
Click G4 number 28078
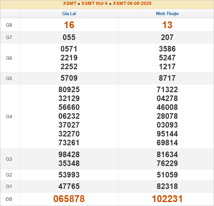pyautogui.click(x=167, y=116)
